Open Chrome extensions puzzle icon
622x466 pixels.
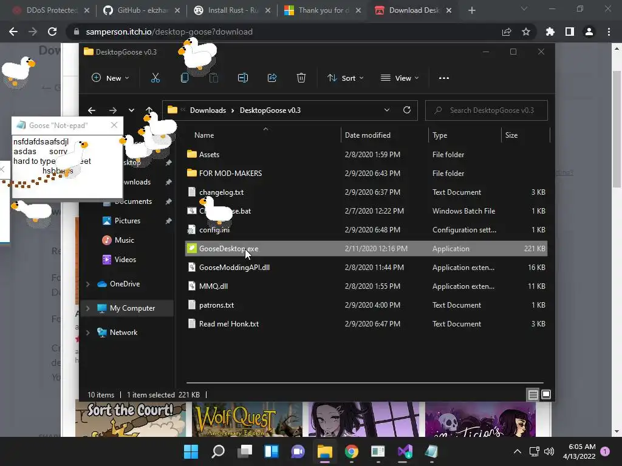550,32
